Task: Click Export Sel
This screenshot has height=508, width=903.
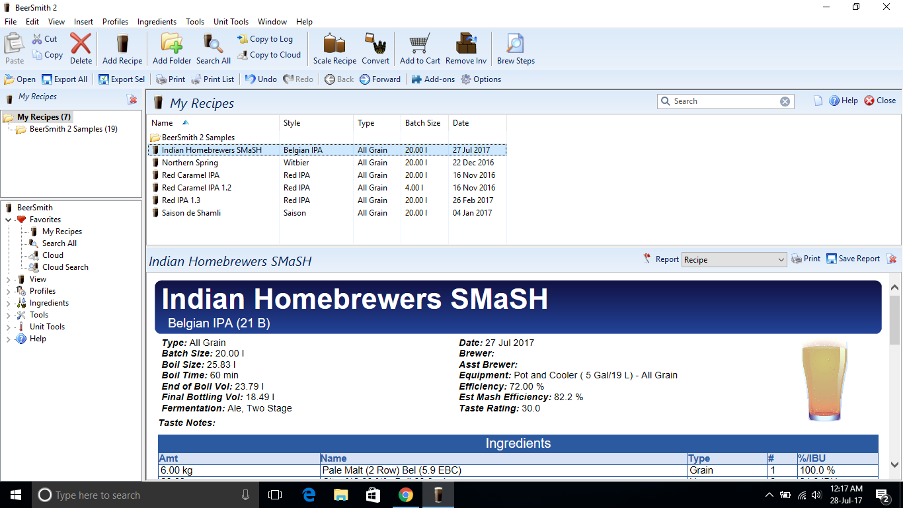Action: coord(122,79)
